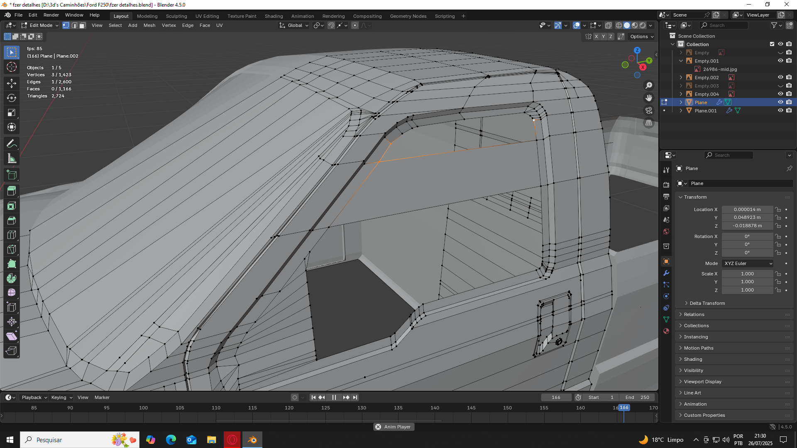Select the Loop Cut tool

click(x=12, y=235)
